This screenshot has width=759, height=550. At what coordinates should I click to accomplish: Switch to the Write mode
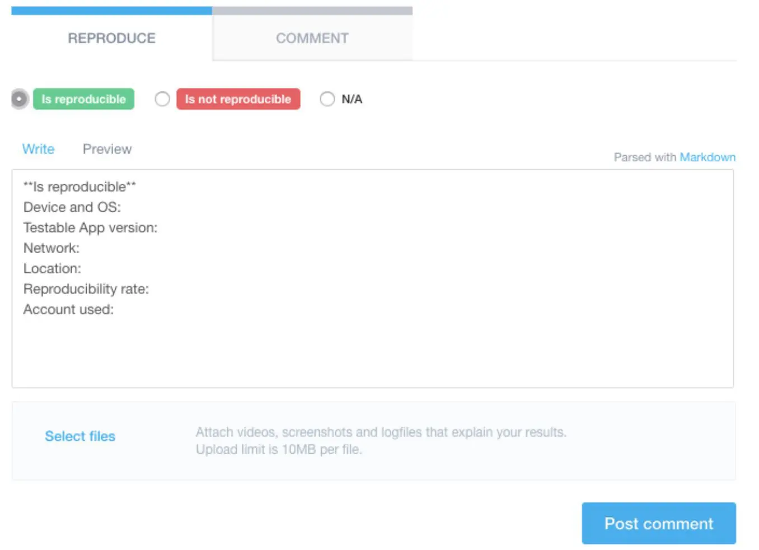pyautogui.click(x=38, y=148)
